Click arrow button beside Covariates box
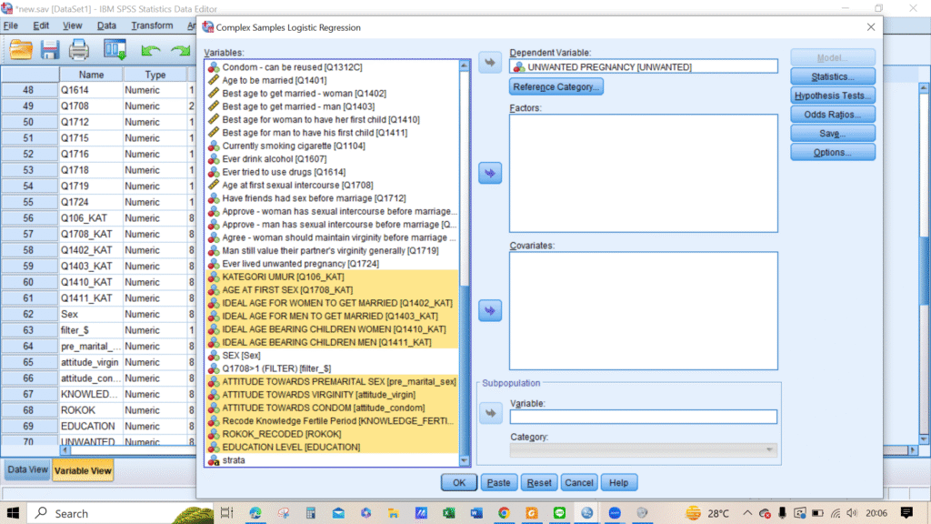The image size is (931, 524). tap(490, 311)
